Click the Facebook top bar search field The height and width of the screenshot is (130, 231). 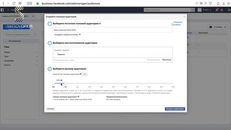click(x=167, y=10)
